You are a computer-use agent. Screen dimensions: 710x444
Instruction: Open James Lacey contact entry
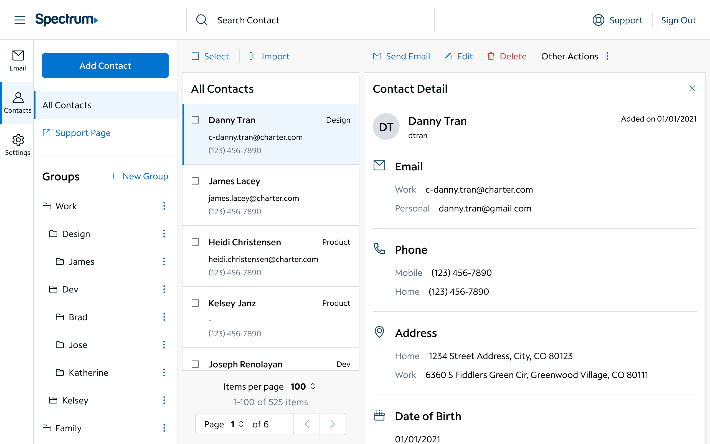click(x=270, y=195)
